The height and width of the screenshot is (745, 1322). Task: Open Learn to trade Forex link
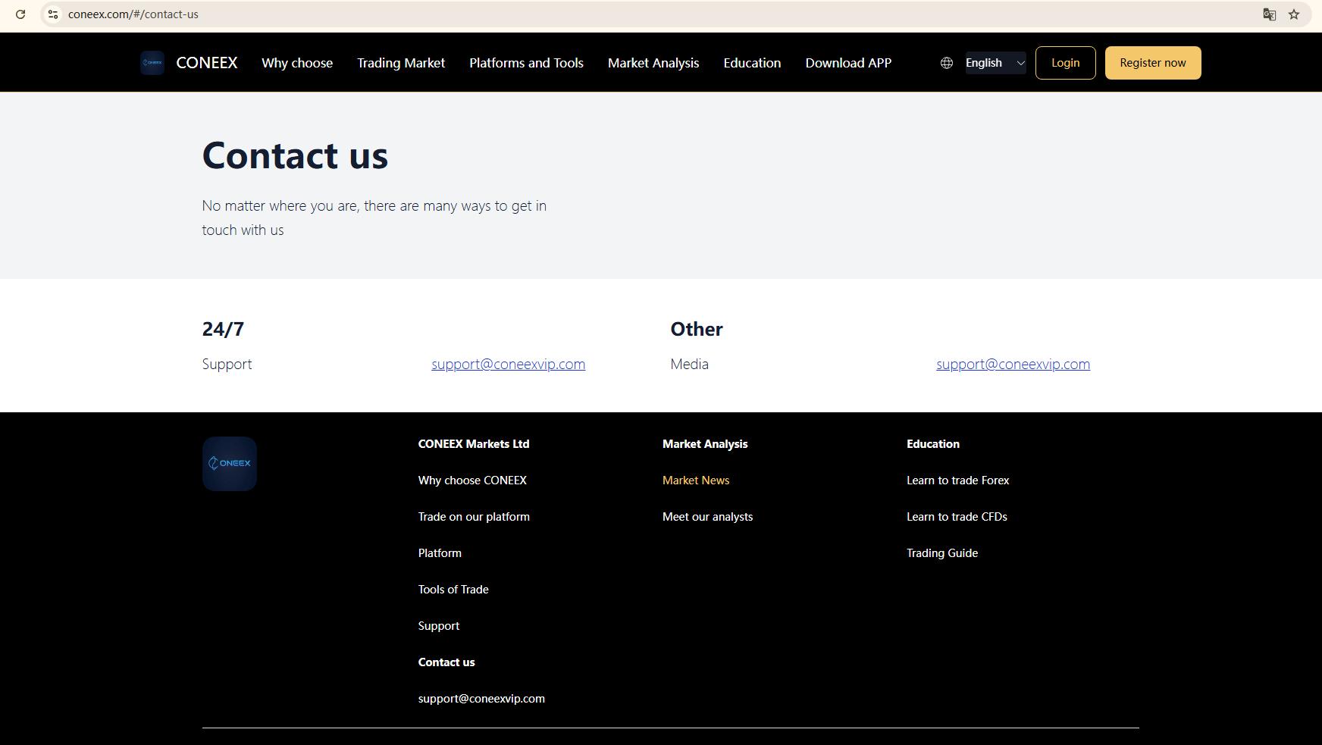pyautogui.click(x=957, y=480)
